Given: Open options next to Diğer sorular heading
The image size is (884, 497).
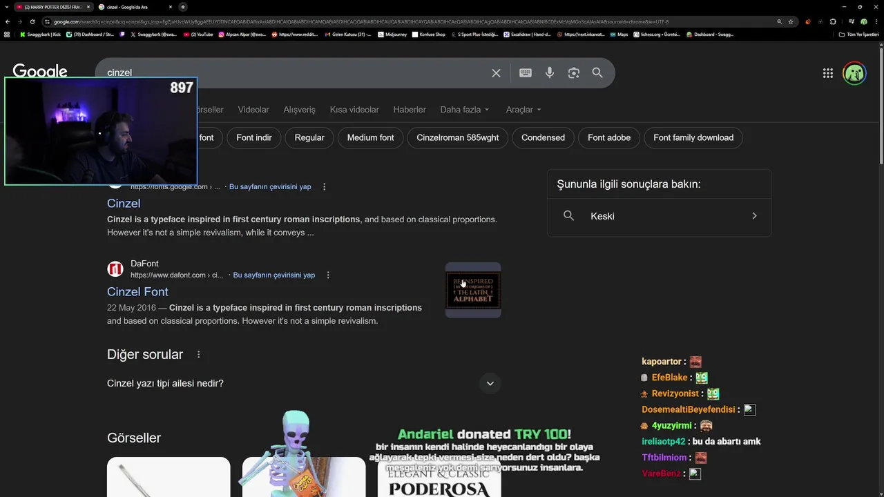Looking at the screenshot, I should [199, 354].
